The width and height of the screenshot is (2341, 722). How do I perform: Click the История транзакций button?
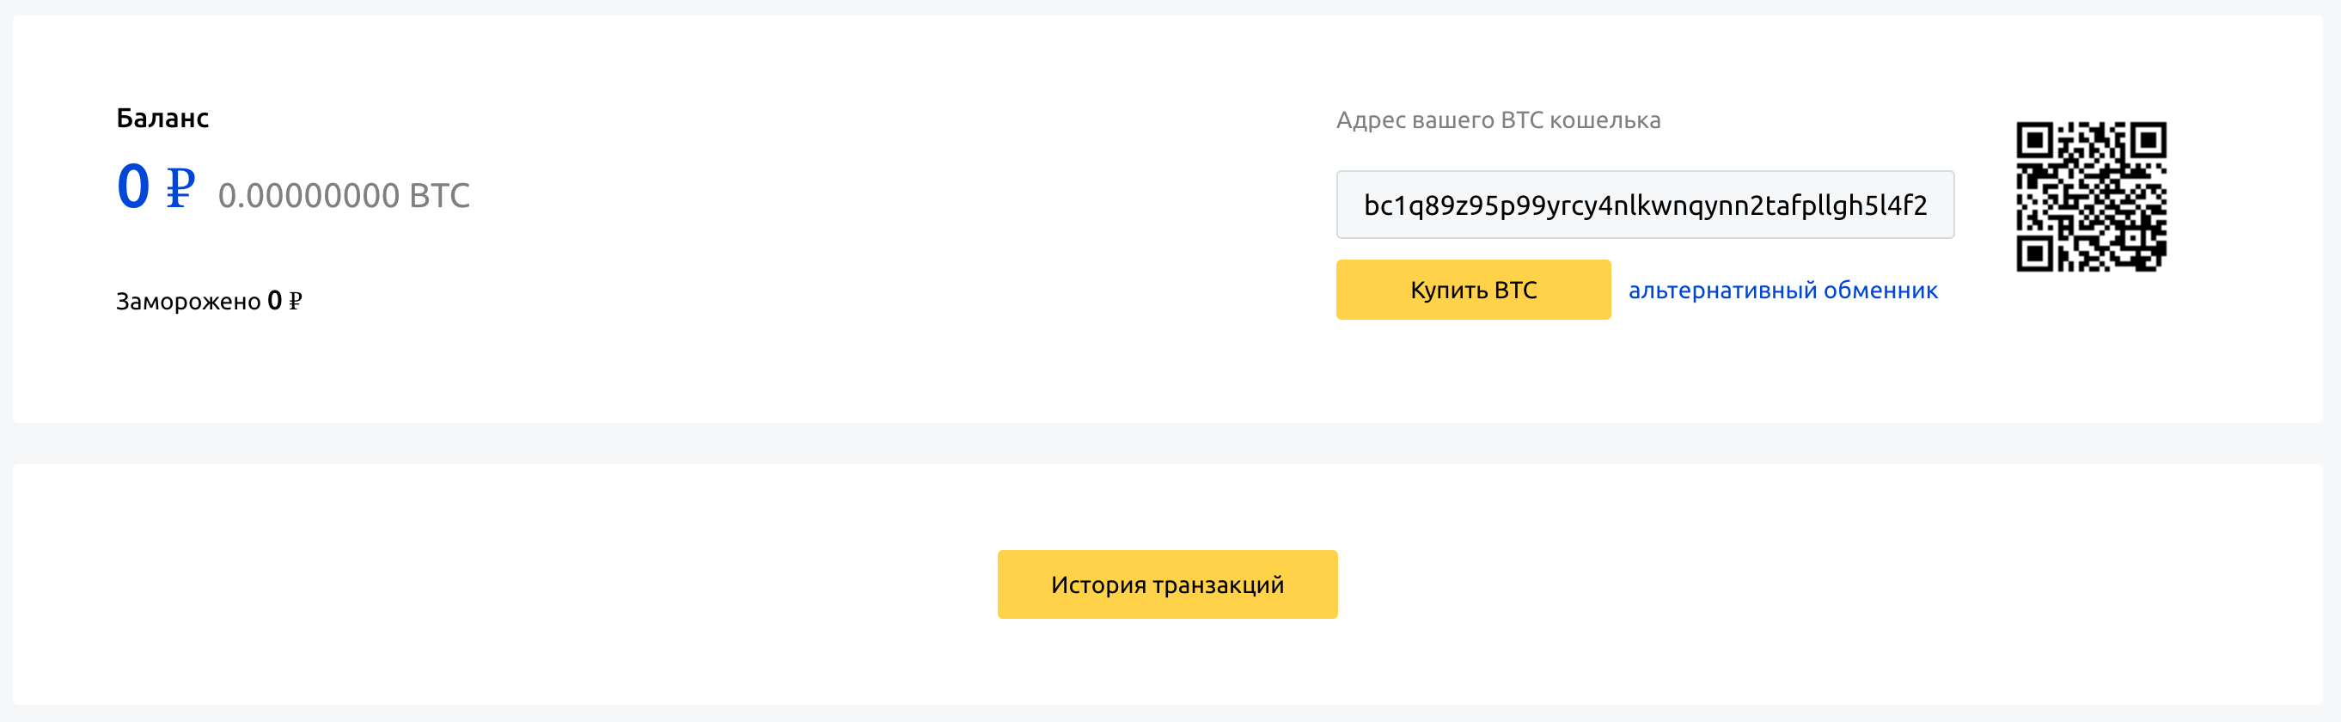pos(1167,584)
